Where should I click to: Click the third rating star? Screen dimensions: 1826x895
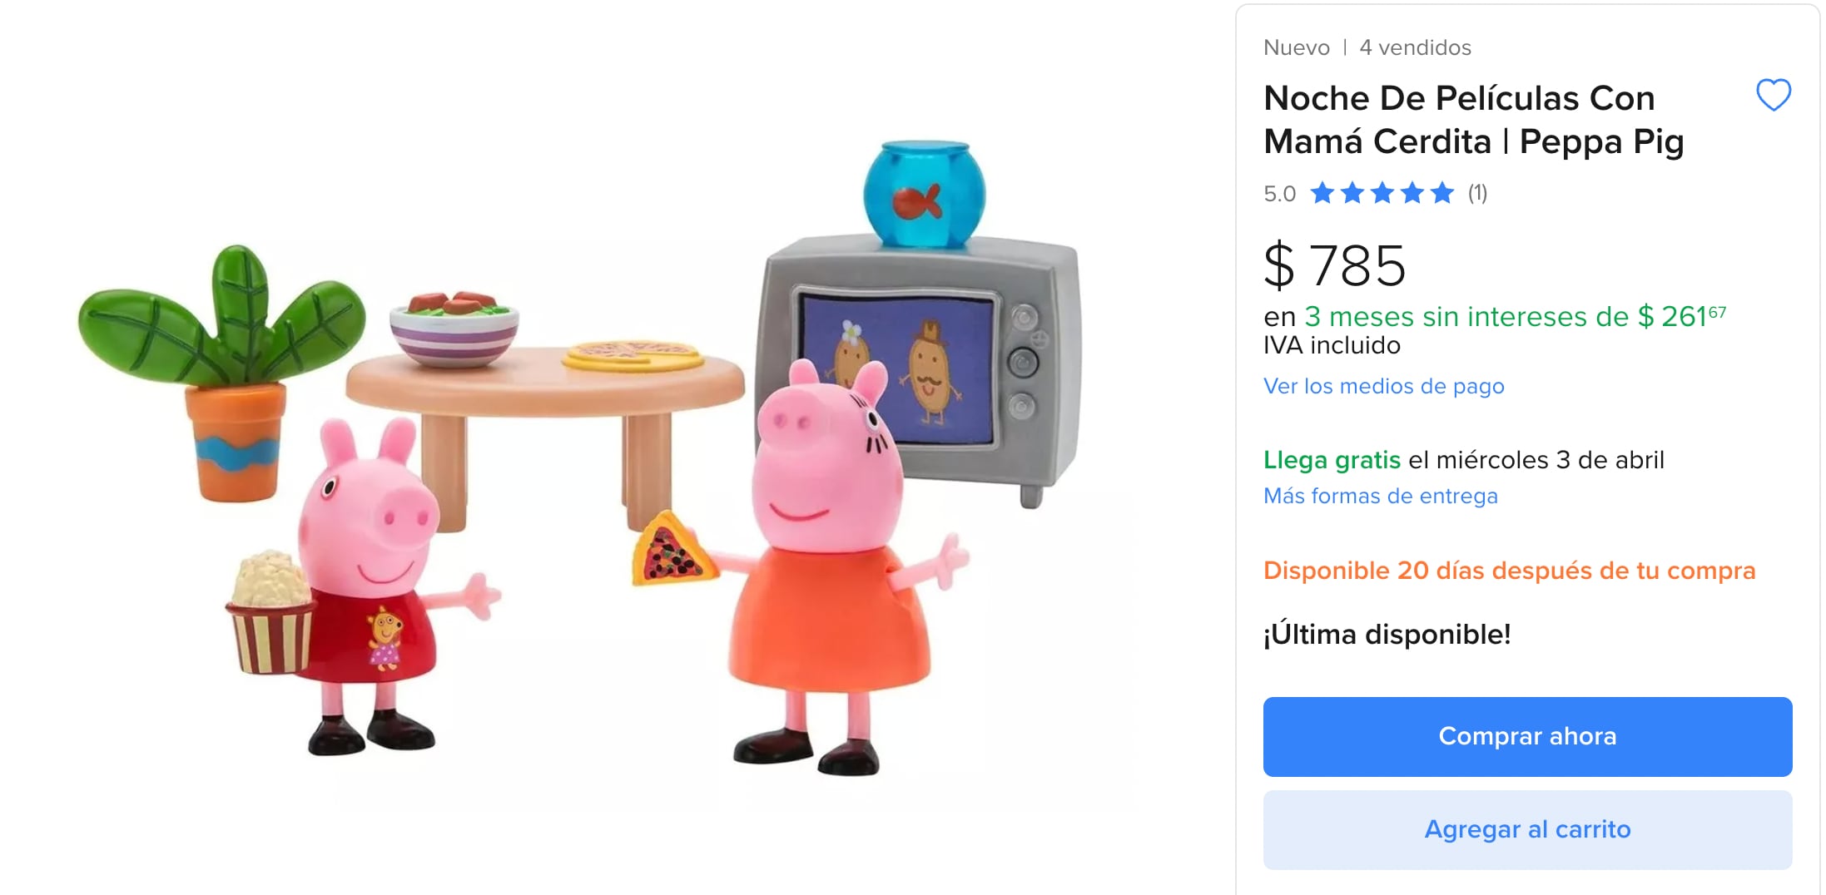point(1382,193)
